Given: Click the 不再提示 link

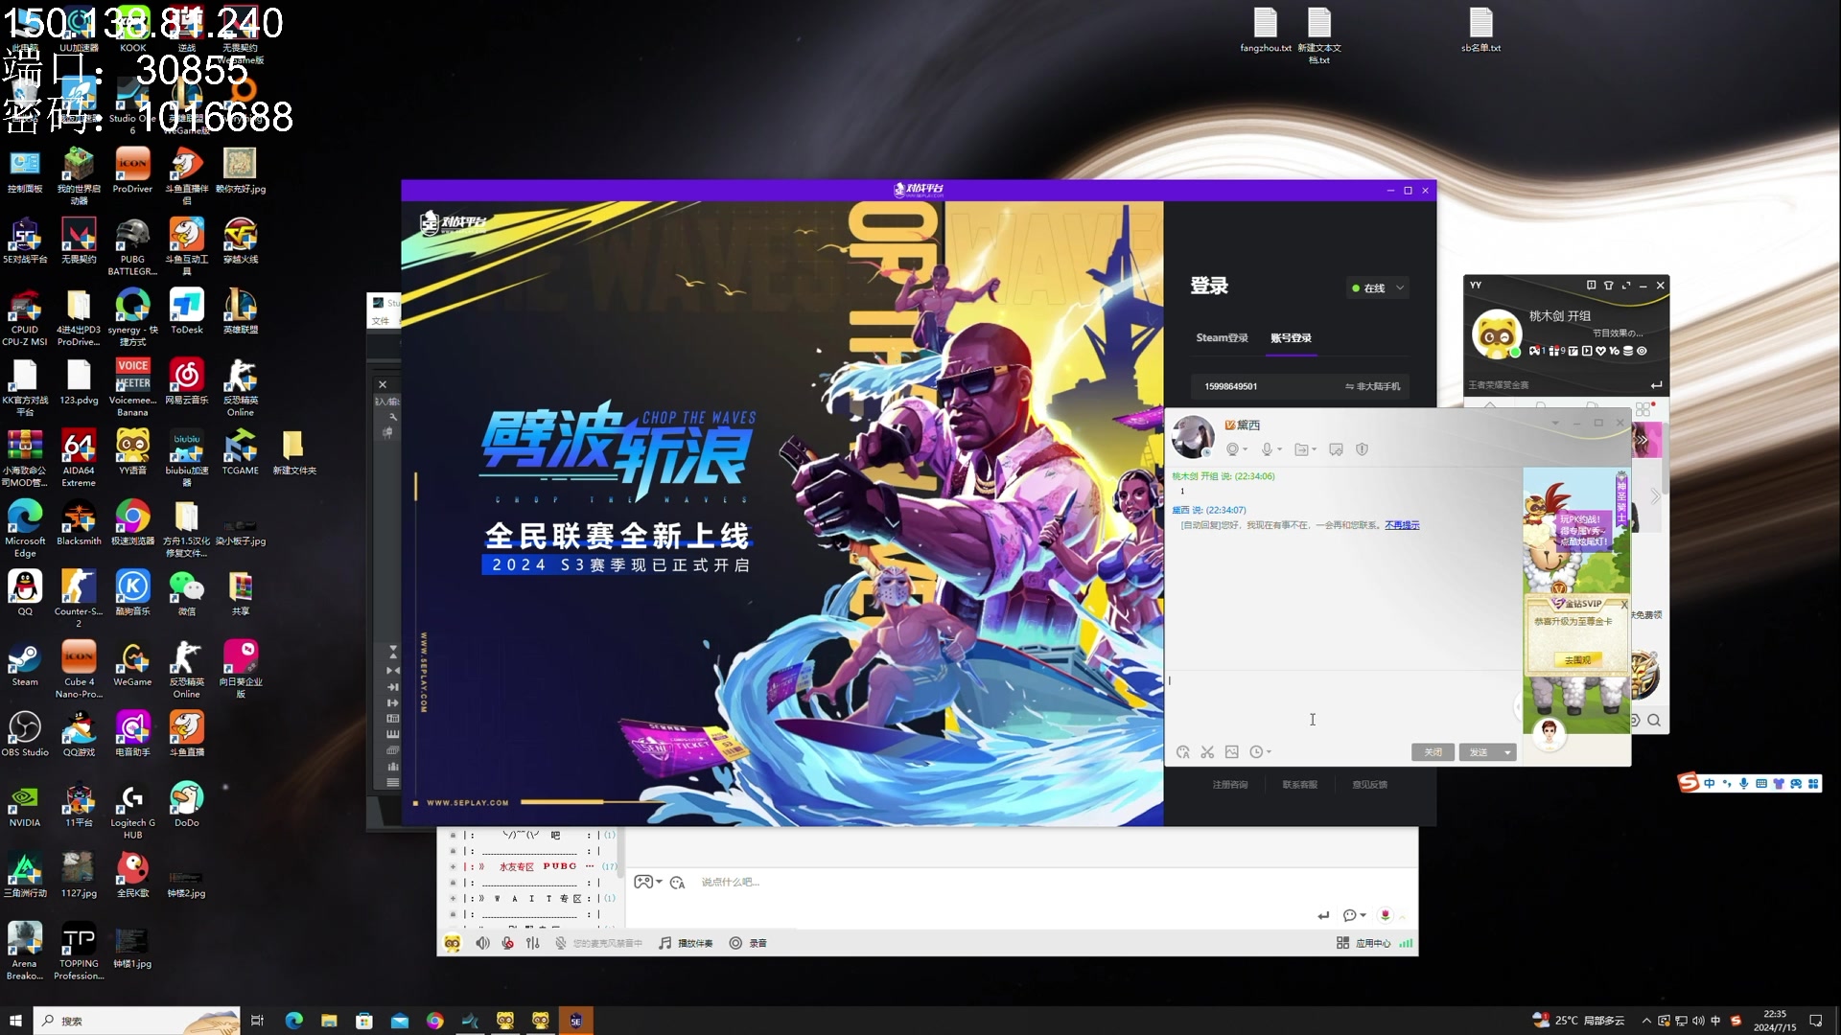Looking at the screenshot, I should (1402, 525).
